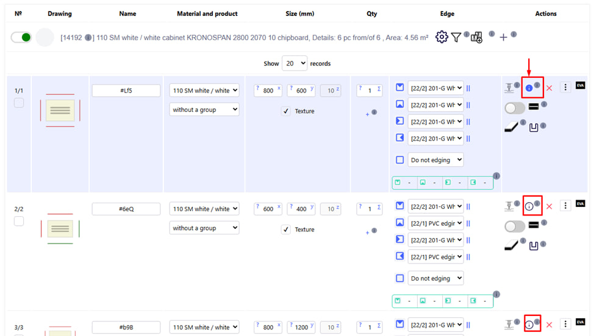Screen dimensions: 594x336
Task: Uncheck the Texture checkbox for part #Lf5
Action: (286, 111)
